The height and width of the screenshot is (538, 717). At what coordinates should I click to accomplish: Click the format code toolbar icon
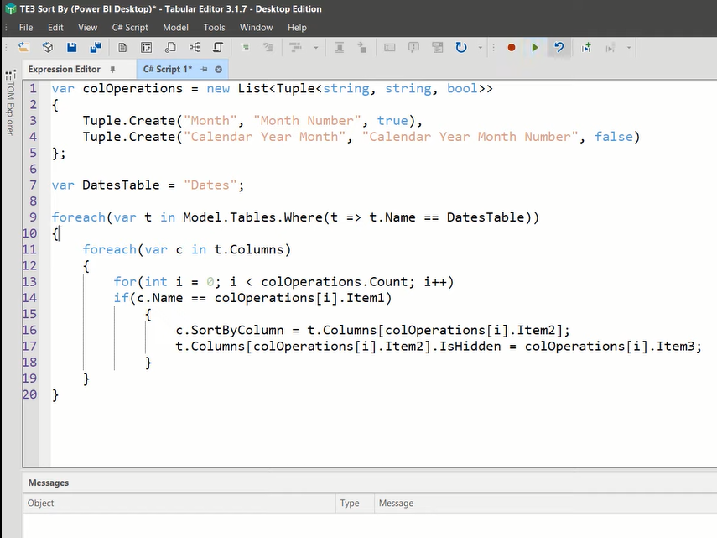pos(296,48)
